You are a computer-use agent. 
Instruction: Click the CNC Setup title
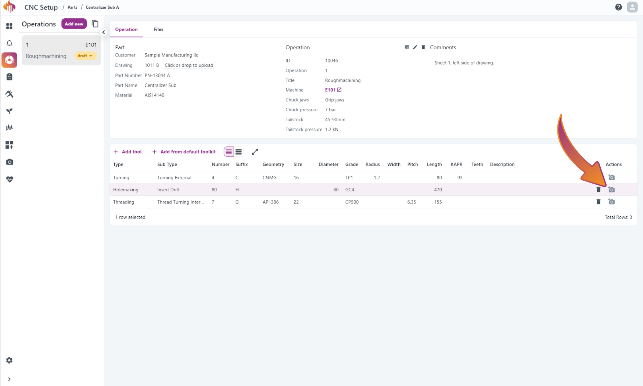[x=41, y=7]
